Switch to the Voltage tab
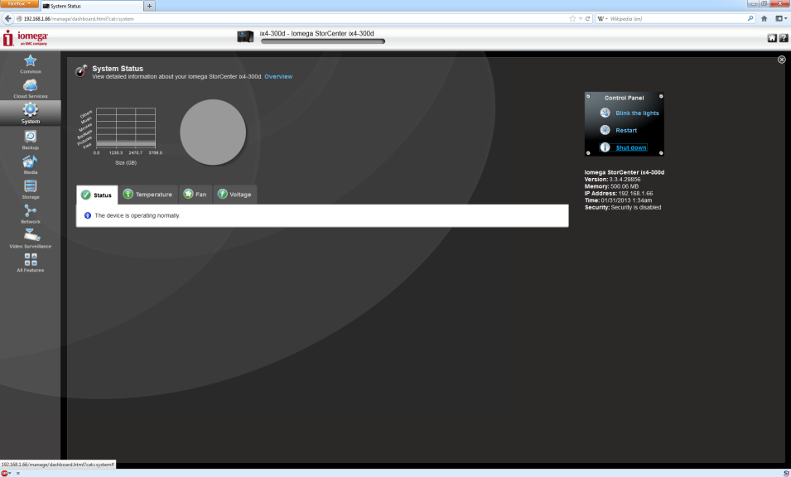791x477 pixels. pos(235,194)
